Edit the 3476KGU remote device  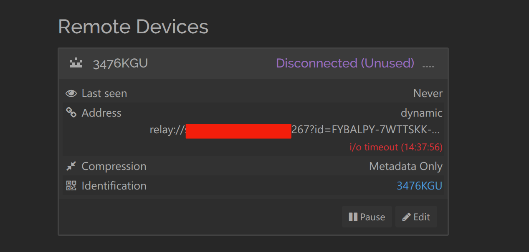416,217
